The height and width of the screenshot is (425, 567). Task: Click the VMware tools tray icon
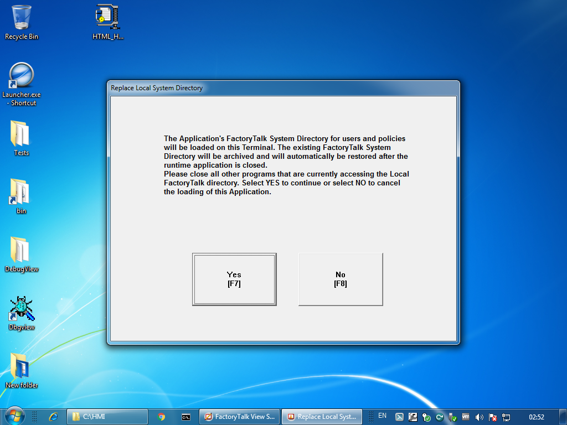[x=466, y=417]
